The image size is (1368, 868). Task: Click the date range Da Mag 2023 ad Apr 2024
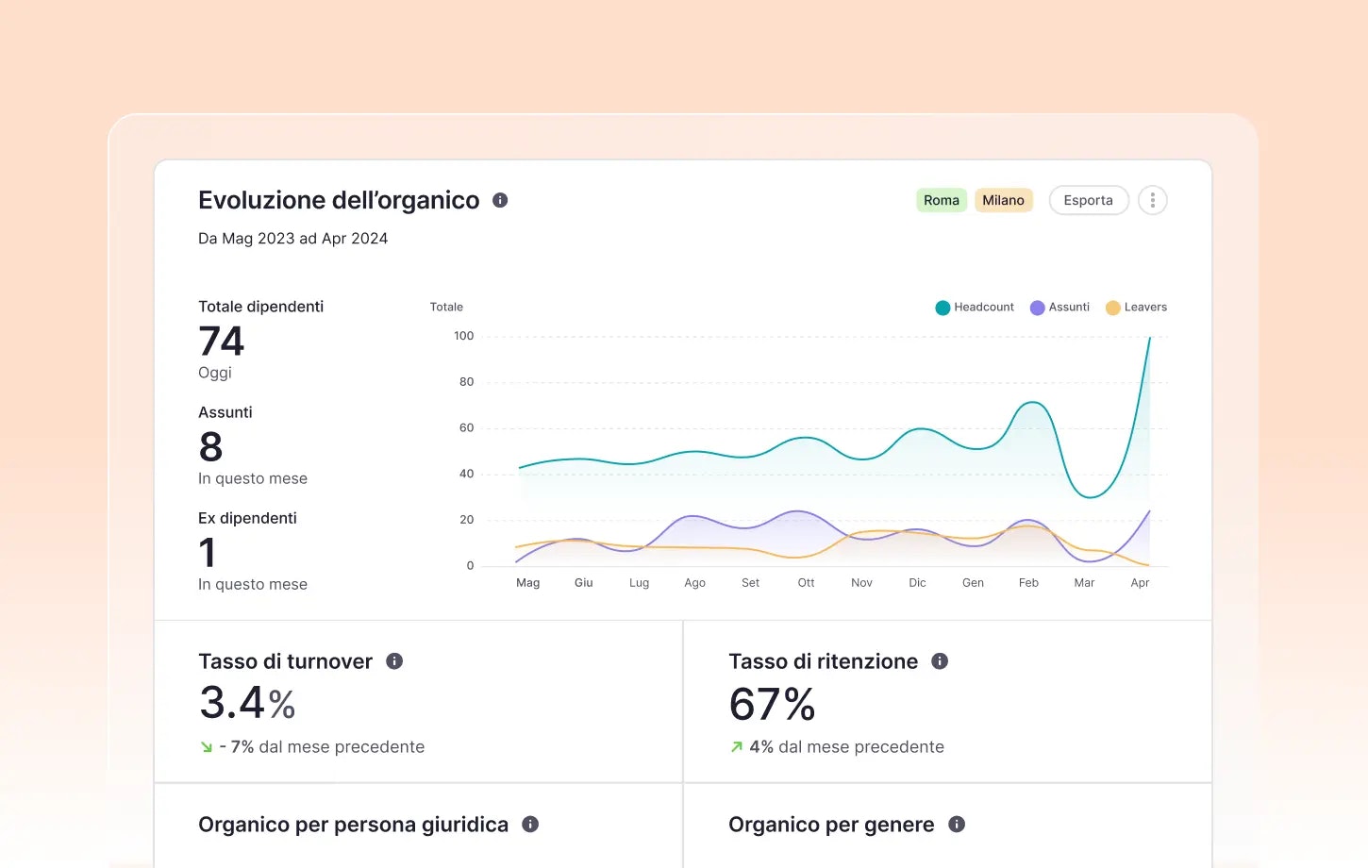[292, 239]
